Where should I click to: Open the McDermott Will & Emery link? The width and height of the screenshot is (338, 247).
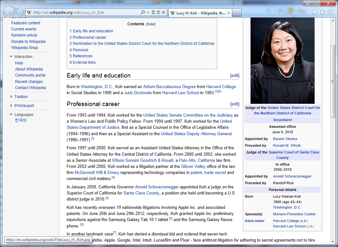pyautogui.click(x=97, y=172)
